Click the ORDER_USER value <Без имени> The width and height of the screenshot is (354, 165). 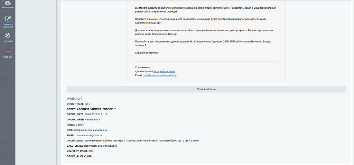tap(92, 119)
